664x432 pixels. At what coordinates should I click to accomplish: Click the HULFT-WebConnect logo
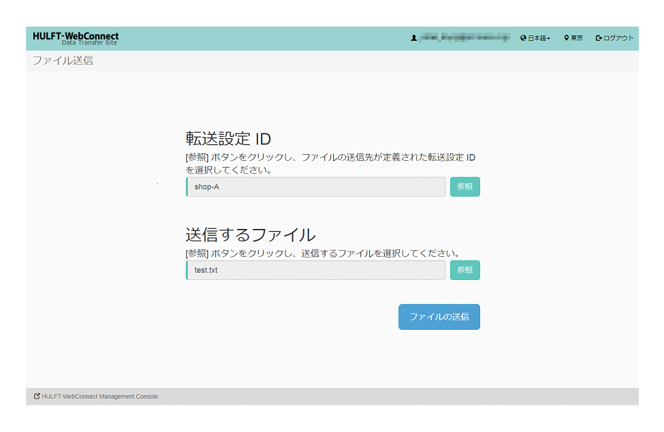point(75,38)
